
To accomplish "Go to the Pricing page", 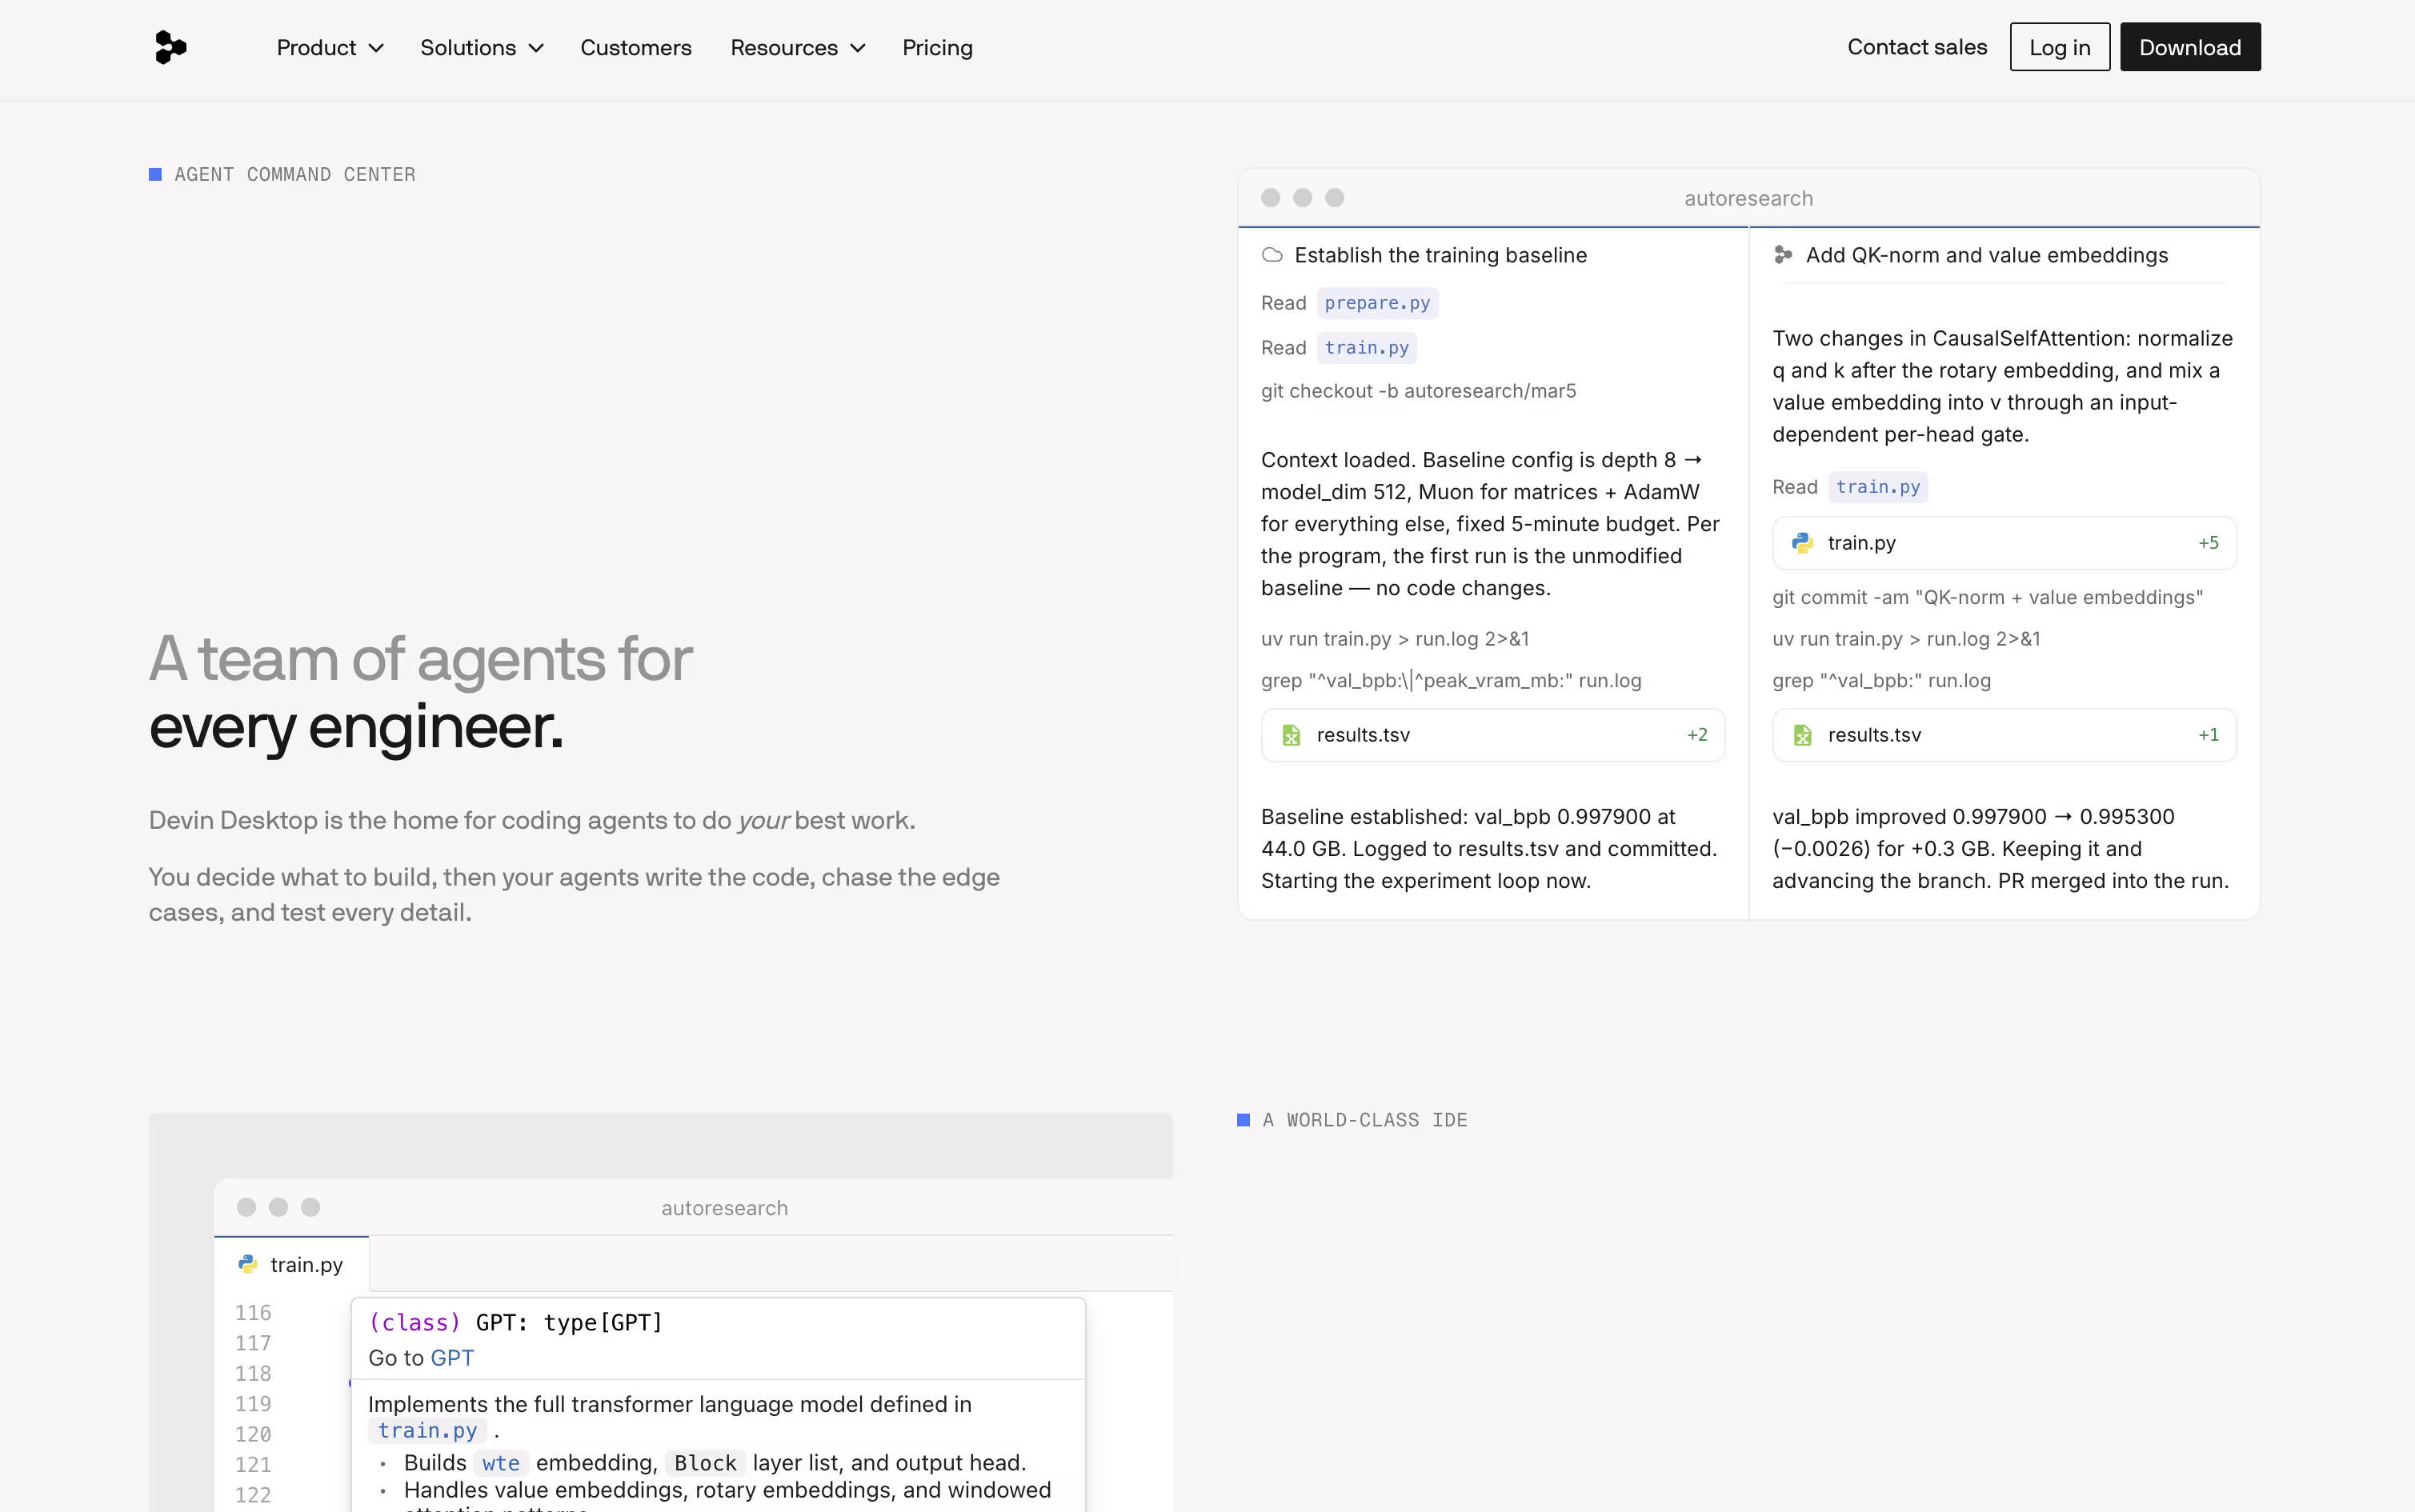I will (x=937, y=48).
